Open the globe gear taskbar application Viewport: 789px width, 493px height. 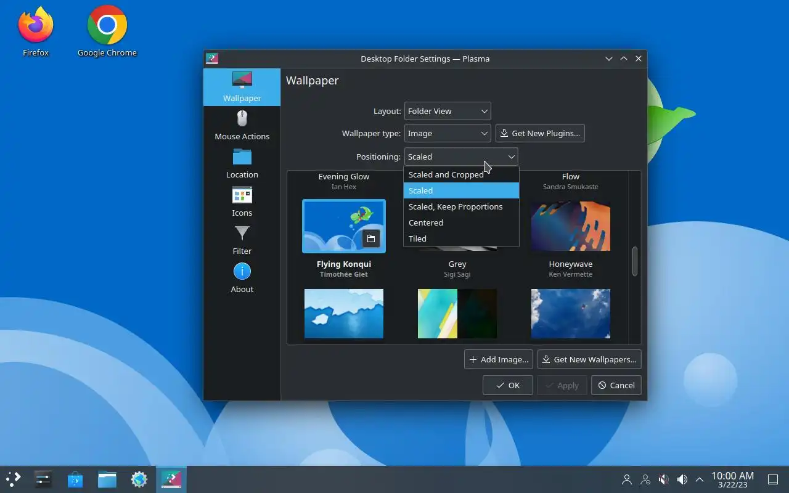tap(139, 479)
